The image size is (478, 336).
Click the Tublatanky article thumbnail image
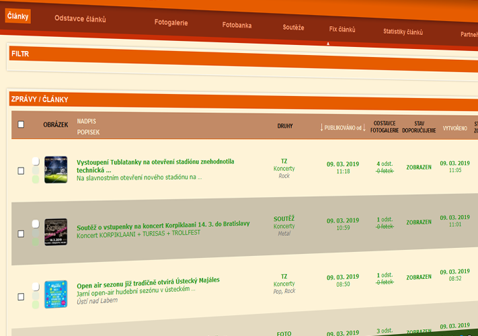point(56,169)
